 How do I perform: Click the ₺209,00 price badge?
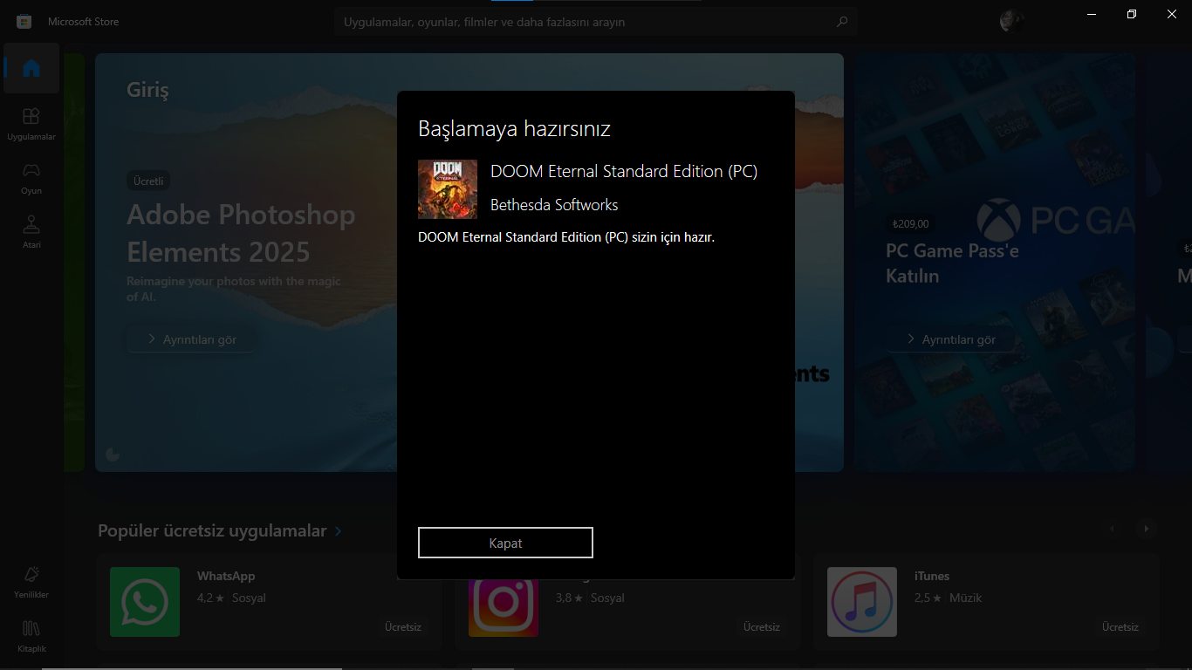910,223
